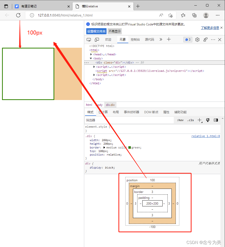Image resolution: width=225 pixels, height=247 pixels.
Task: Add this page to favorites star
Action: coord(170,15)
